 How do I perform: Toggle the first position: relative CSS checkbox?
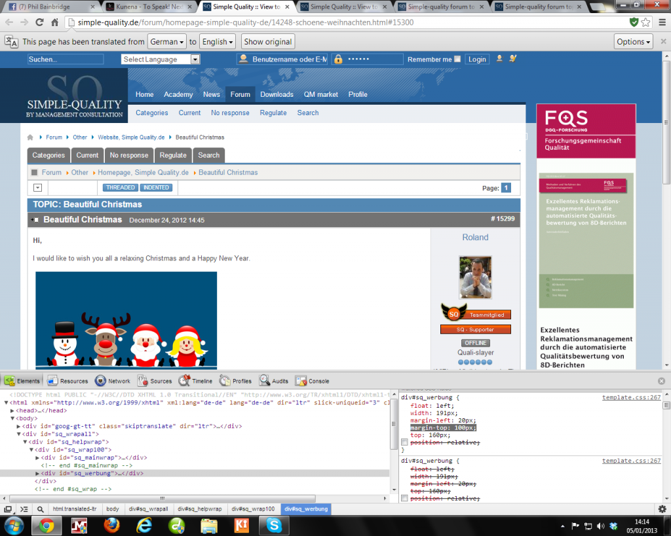pyautogui.click(x=404, y=443)
